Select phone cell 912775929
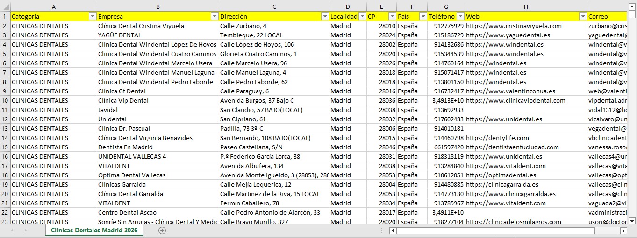 [x=446, y=26]
